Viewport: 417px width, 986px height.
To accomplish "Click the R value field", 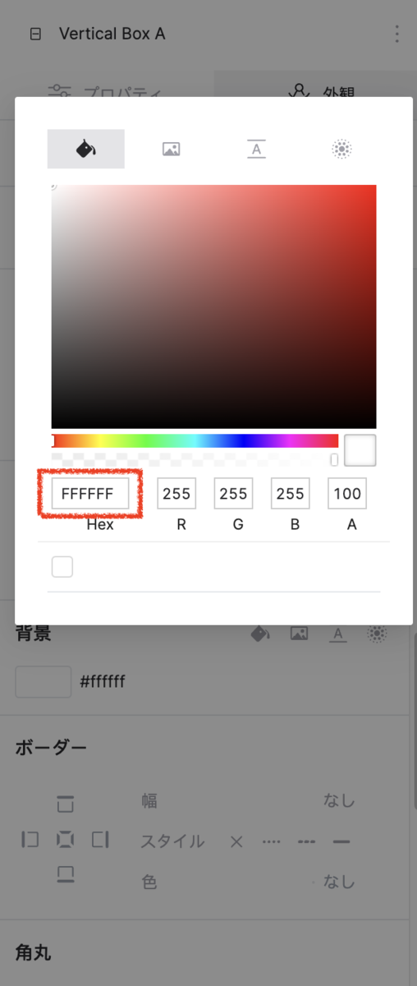I will click(x=176, y=494).
